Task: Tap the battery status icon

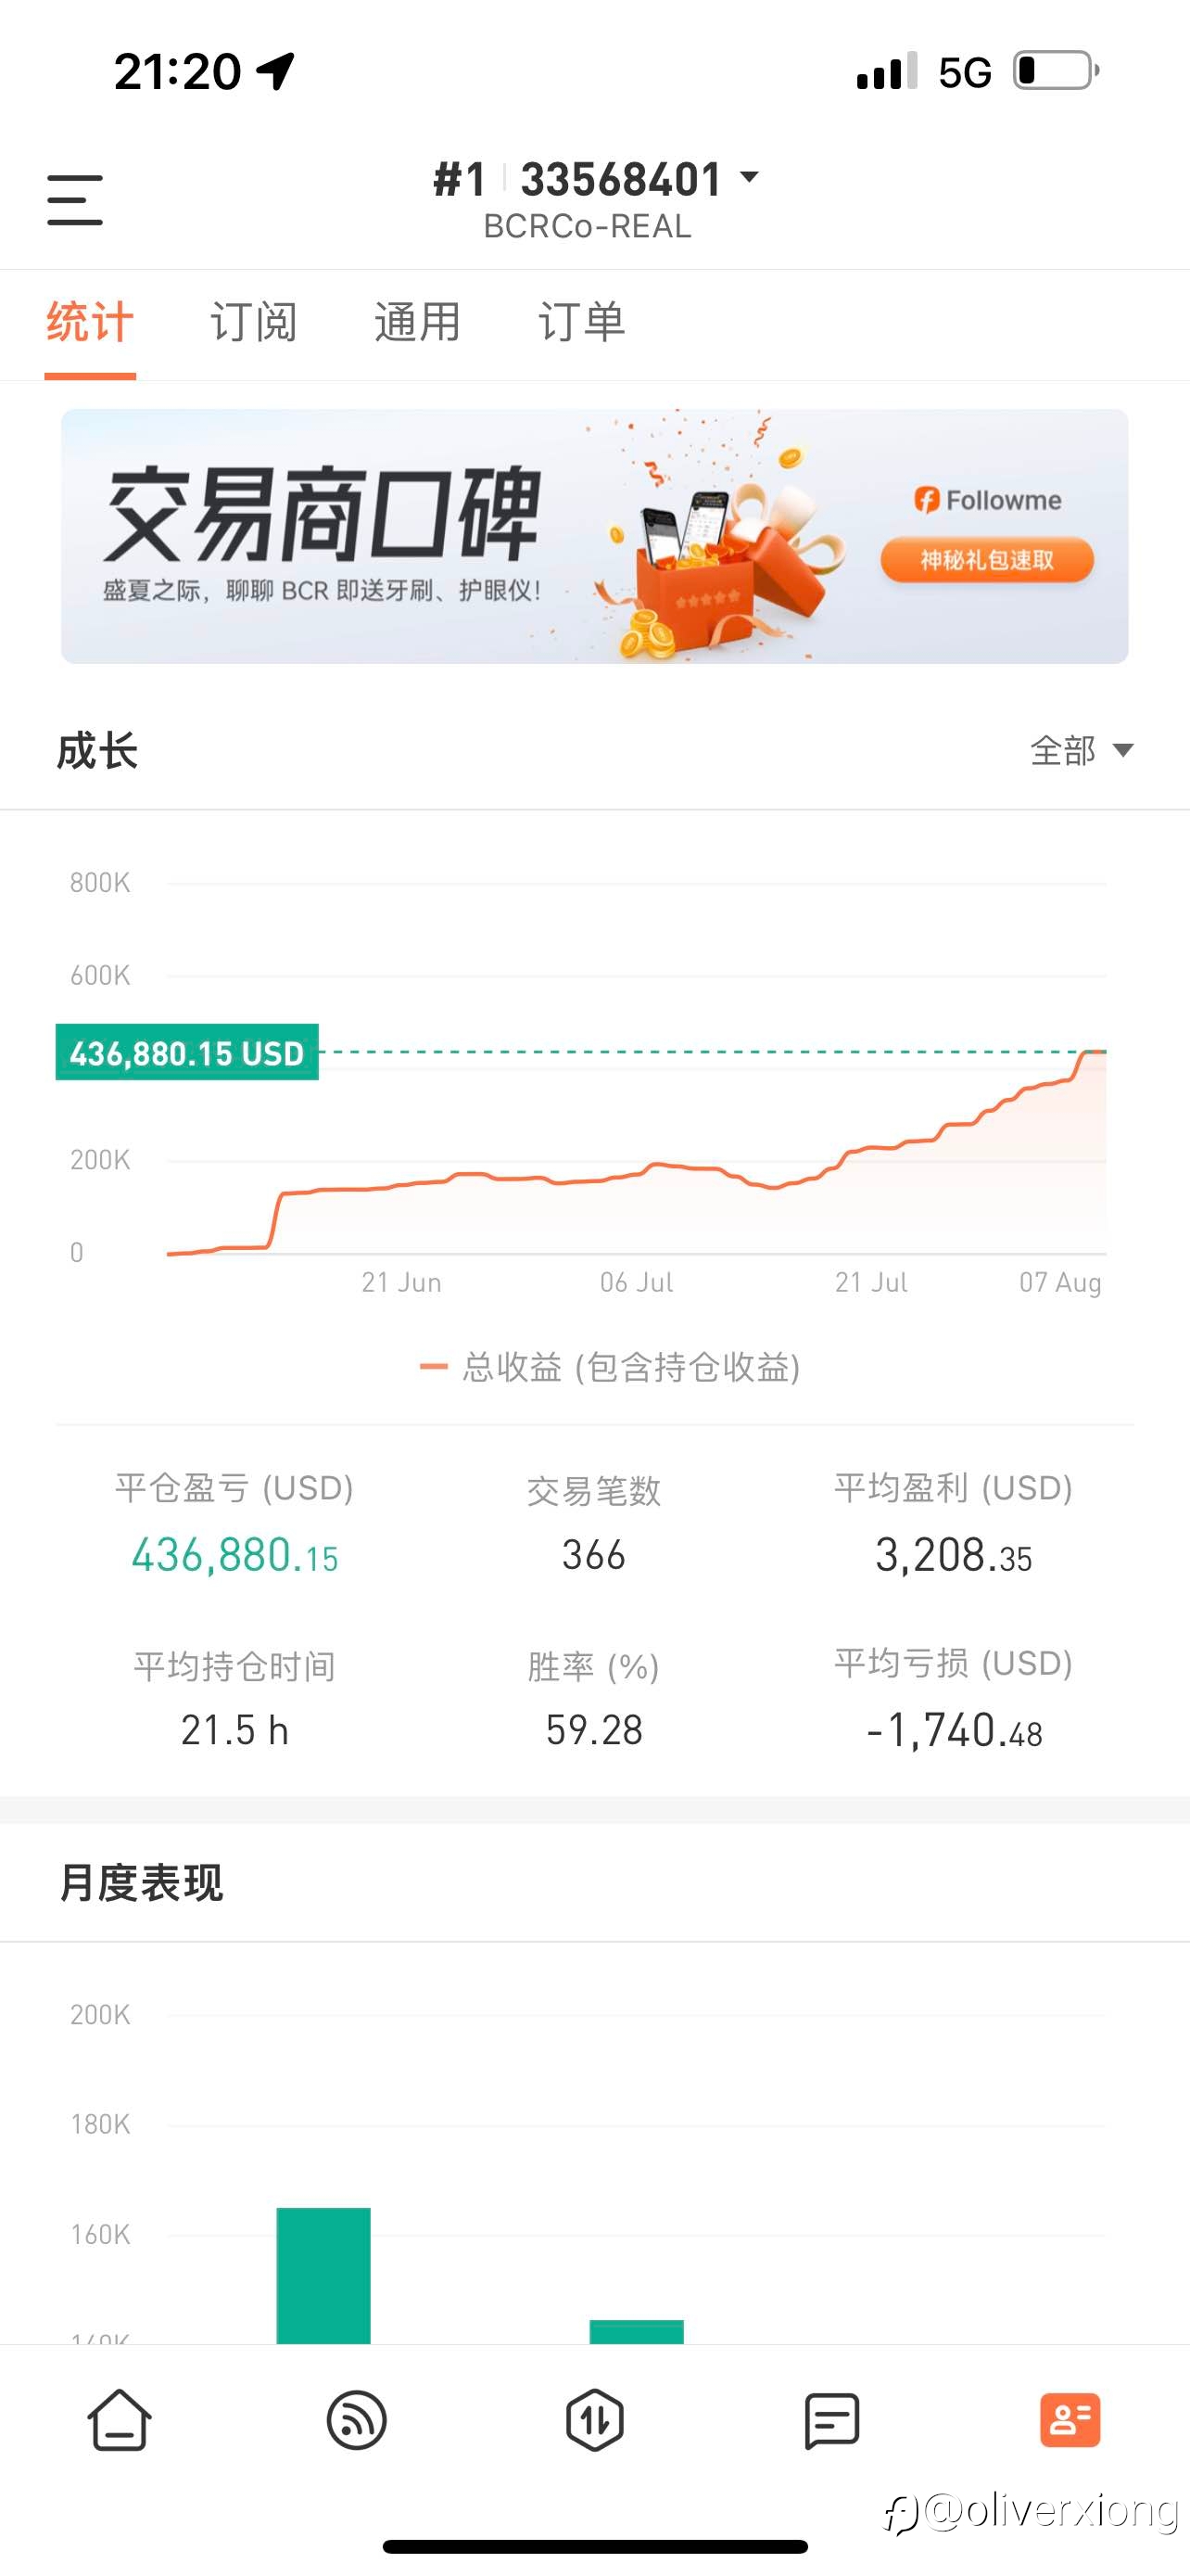Action: coord(1057,71)
